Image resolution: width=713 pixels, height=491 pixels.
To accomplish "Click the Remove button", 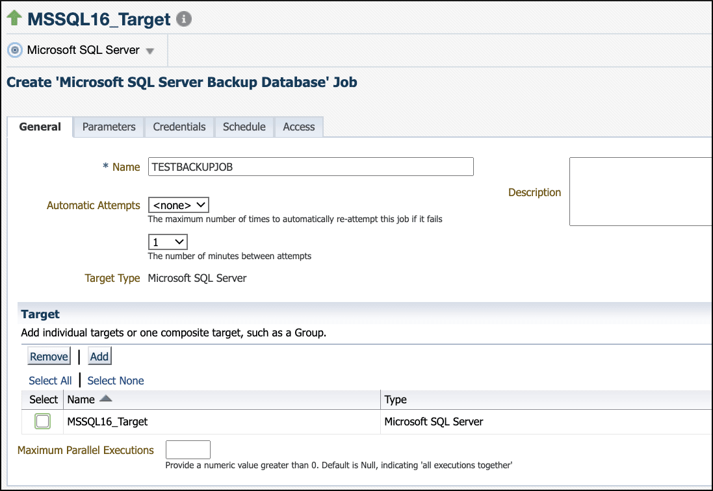I will coord(49,356).
